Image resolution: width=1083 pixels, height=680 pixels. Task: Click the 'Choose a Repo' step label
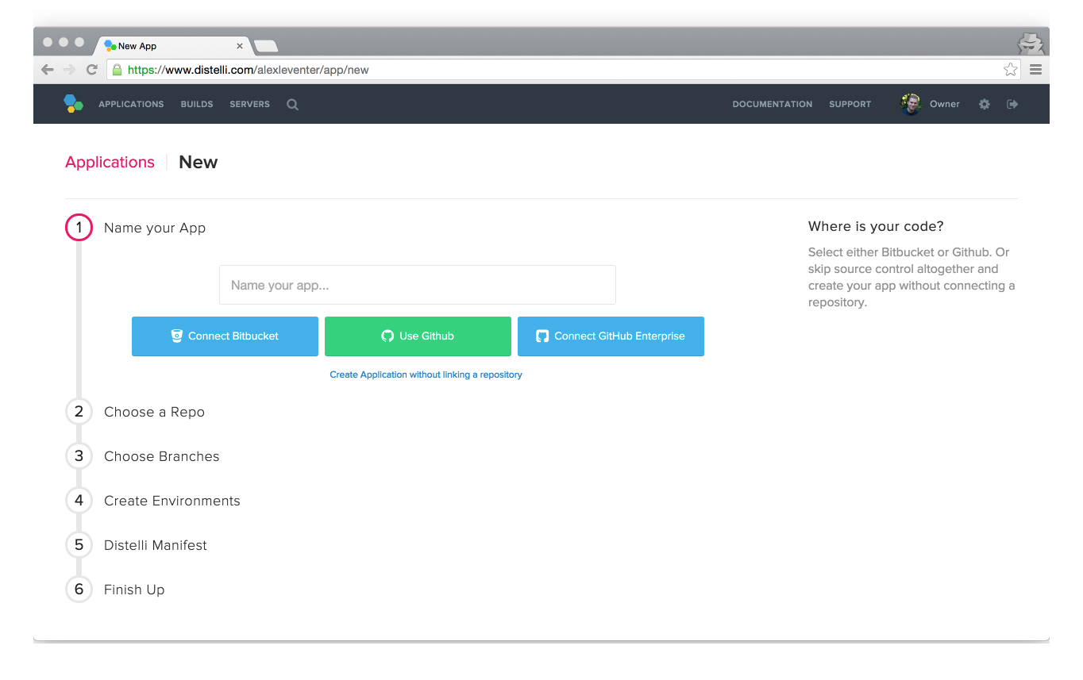pyautogui.click(x=154, y=412)
